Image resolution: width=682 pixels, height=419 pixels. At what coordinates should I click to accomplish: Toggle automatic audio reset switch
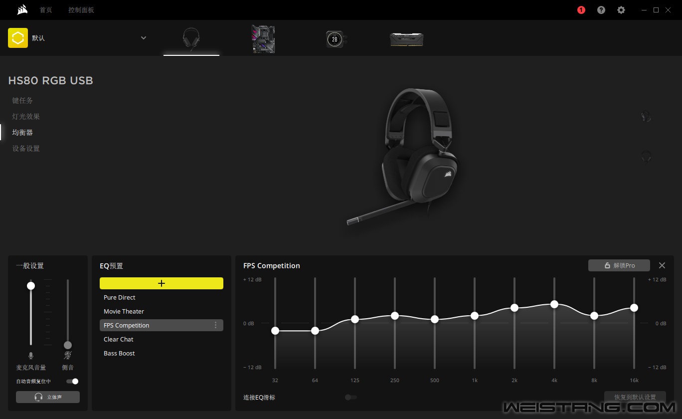coord(72,381)
